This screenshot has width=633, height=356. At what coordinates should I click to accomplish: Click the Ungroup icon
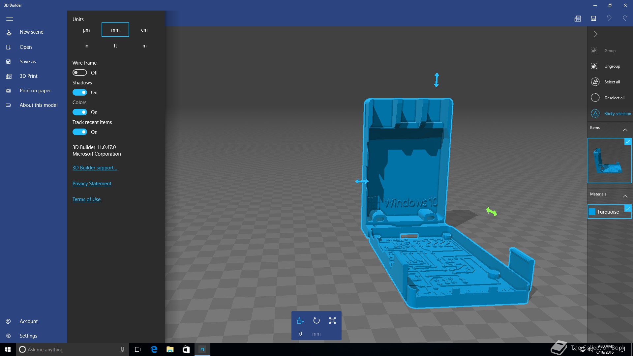click(x=594, y=66)
